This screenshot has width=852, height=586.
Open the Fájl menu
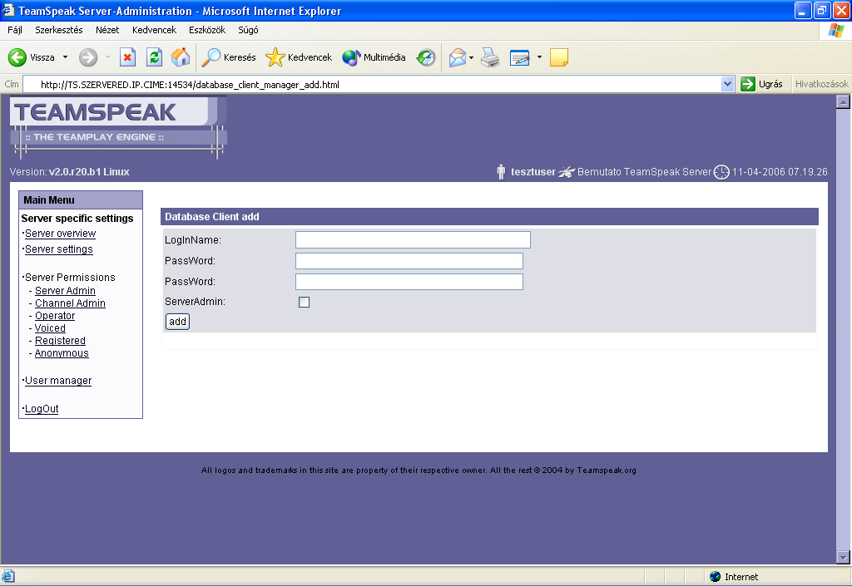(15, 30)
